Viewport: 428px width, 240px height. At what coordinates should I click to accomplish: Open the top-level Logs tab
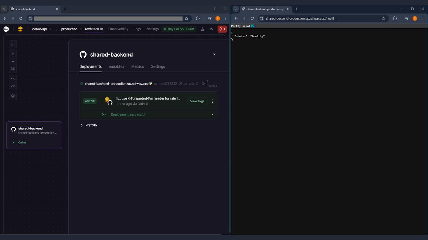[137, 29]
